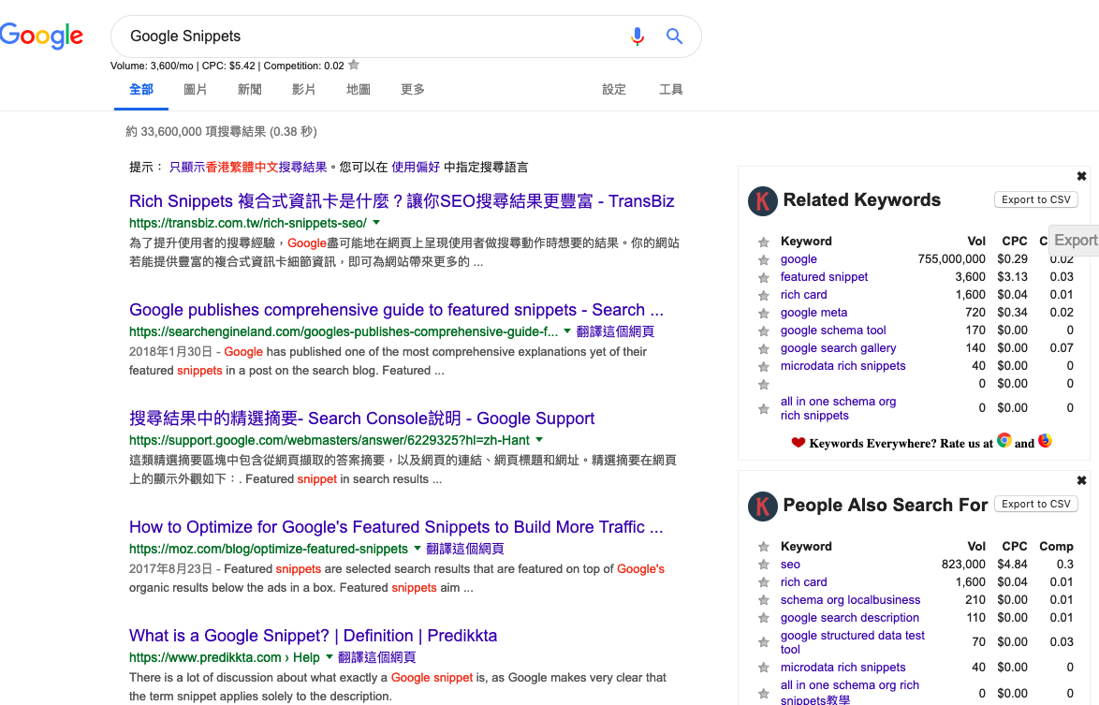Screen dimensions: 1099x705
Task: Switch to the 影片 videos tab
Action: (x=303, y=90)
